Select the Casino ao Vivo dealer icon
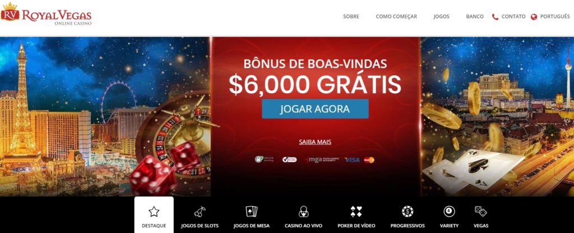The image size is (574, 233). coord(303,211)
